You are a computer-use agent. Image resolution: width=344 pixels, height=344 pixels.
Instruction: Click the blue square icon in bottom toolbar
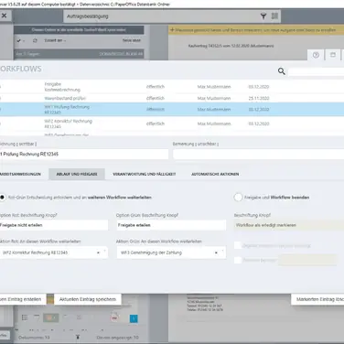134,318
